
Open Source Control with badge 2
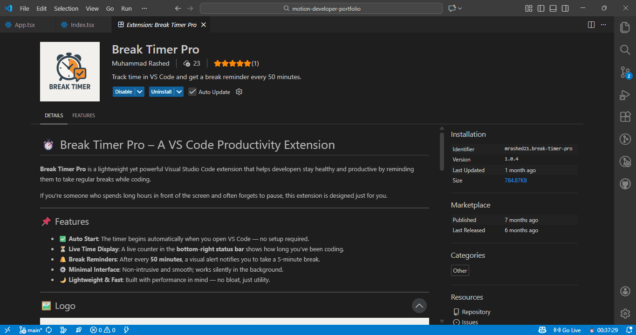(x=625, y=72)
